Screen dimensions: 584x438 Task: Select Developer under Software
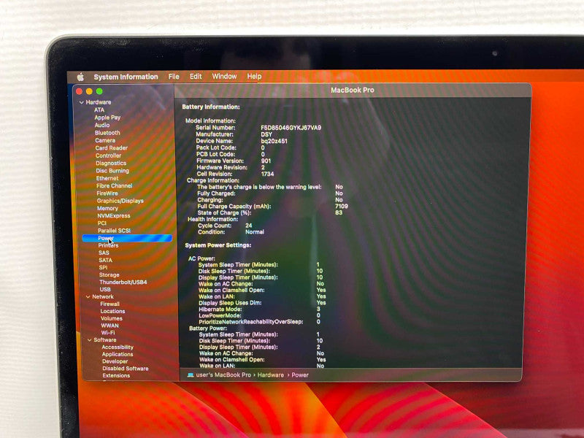[115, 361]
